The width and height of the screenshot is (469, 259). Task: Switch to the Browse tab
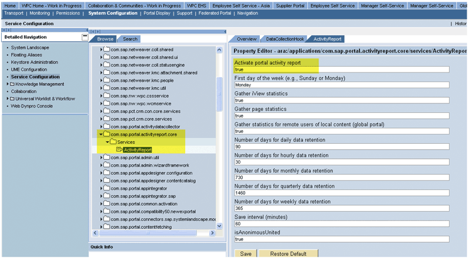click(x=106, y=39)
